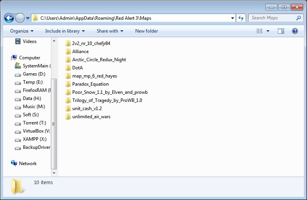Select Network in the navigation pane
Screen dimensions: 307x200
[28, 164]
